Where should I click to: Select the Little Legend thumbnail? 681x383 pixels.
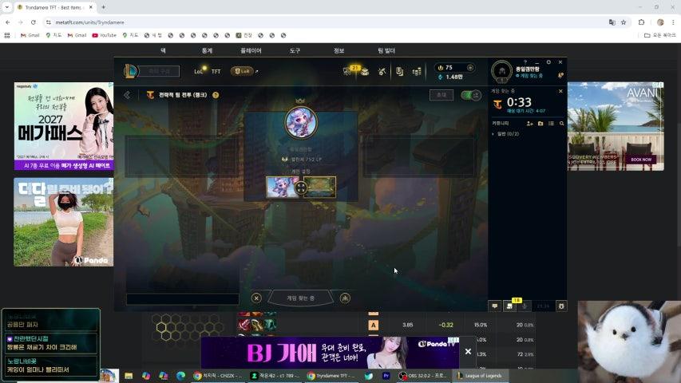[x=282, y=188]
